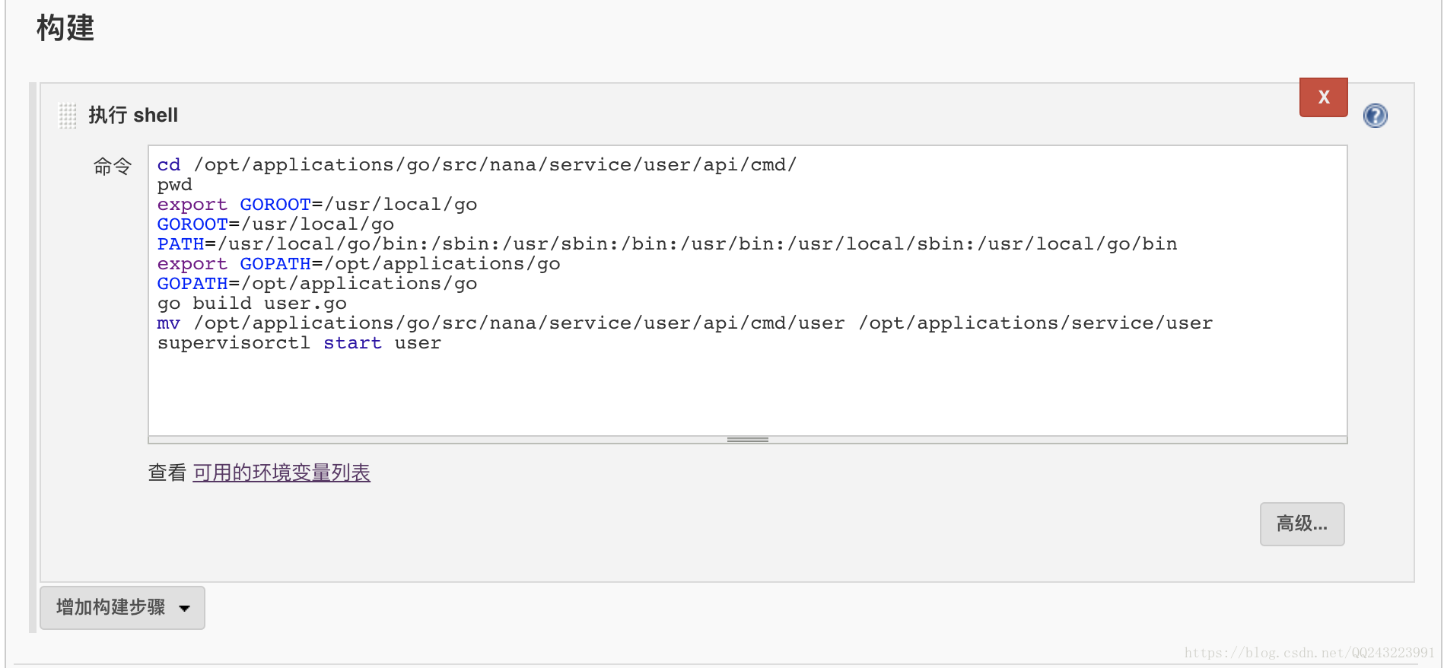Click the pwd line in the command box
This screenshot has height=668, width=1444.
(175, 185)
